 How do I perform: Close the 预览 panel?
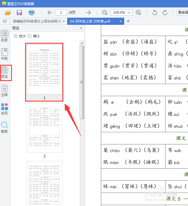click(x=81, y=28)
